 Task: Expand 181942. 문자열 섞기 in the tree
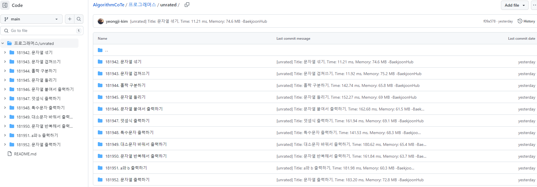(x=5, y=53)
